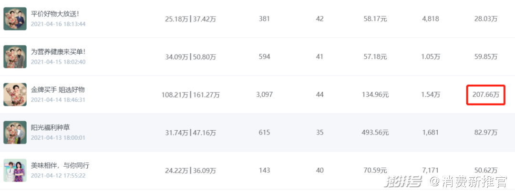The height and width of the screenshot is (191, 515).
Task: Select the 34.09万 | 50.80万 viewer figures
Action: 190,57
